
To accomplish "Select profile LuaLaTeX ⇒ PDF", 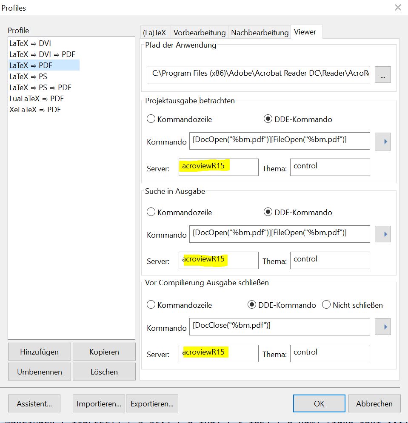I will pyautogui.click(x=37, y=99).
